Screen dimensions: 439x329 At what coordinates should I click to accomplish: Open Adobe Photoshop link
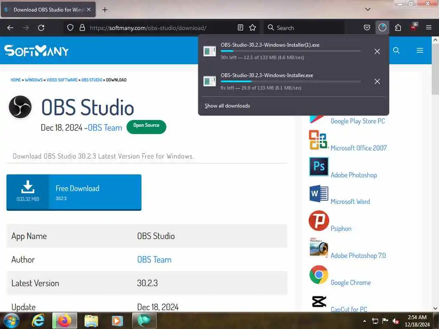354,175
